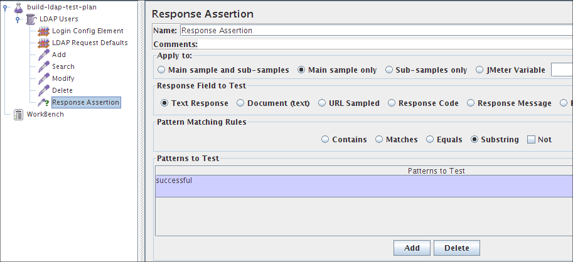Collapse the LDAP Users tree node
This screenshot has height=262, width=573.
click(18, 19)
